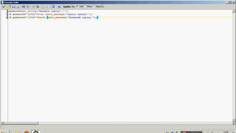Image resolution: width=236 pixels, height=133 pixels.
Task: Click the down arrow of vertical scrollbar
Action: pyautogui.click(x=233, y=120)
